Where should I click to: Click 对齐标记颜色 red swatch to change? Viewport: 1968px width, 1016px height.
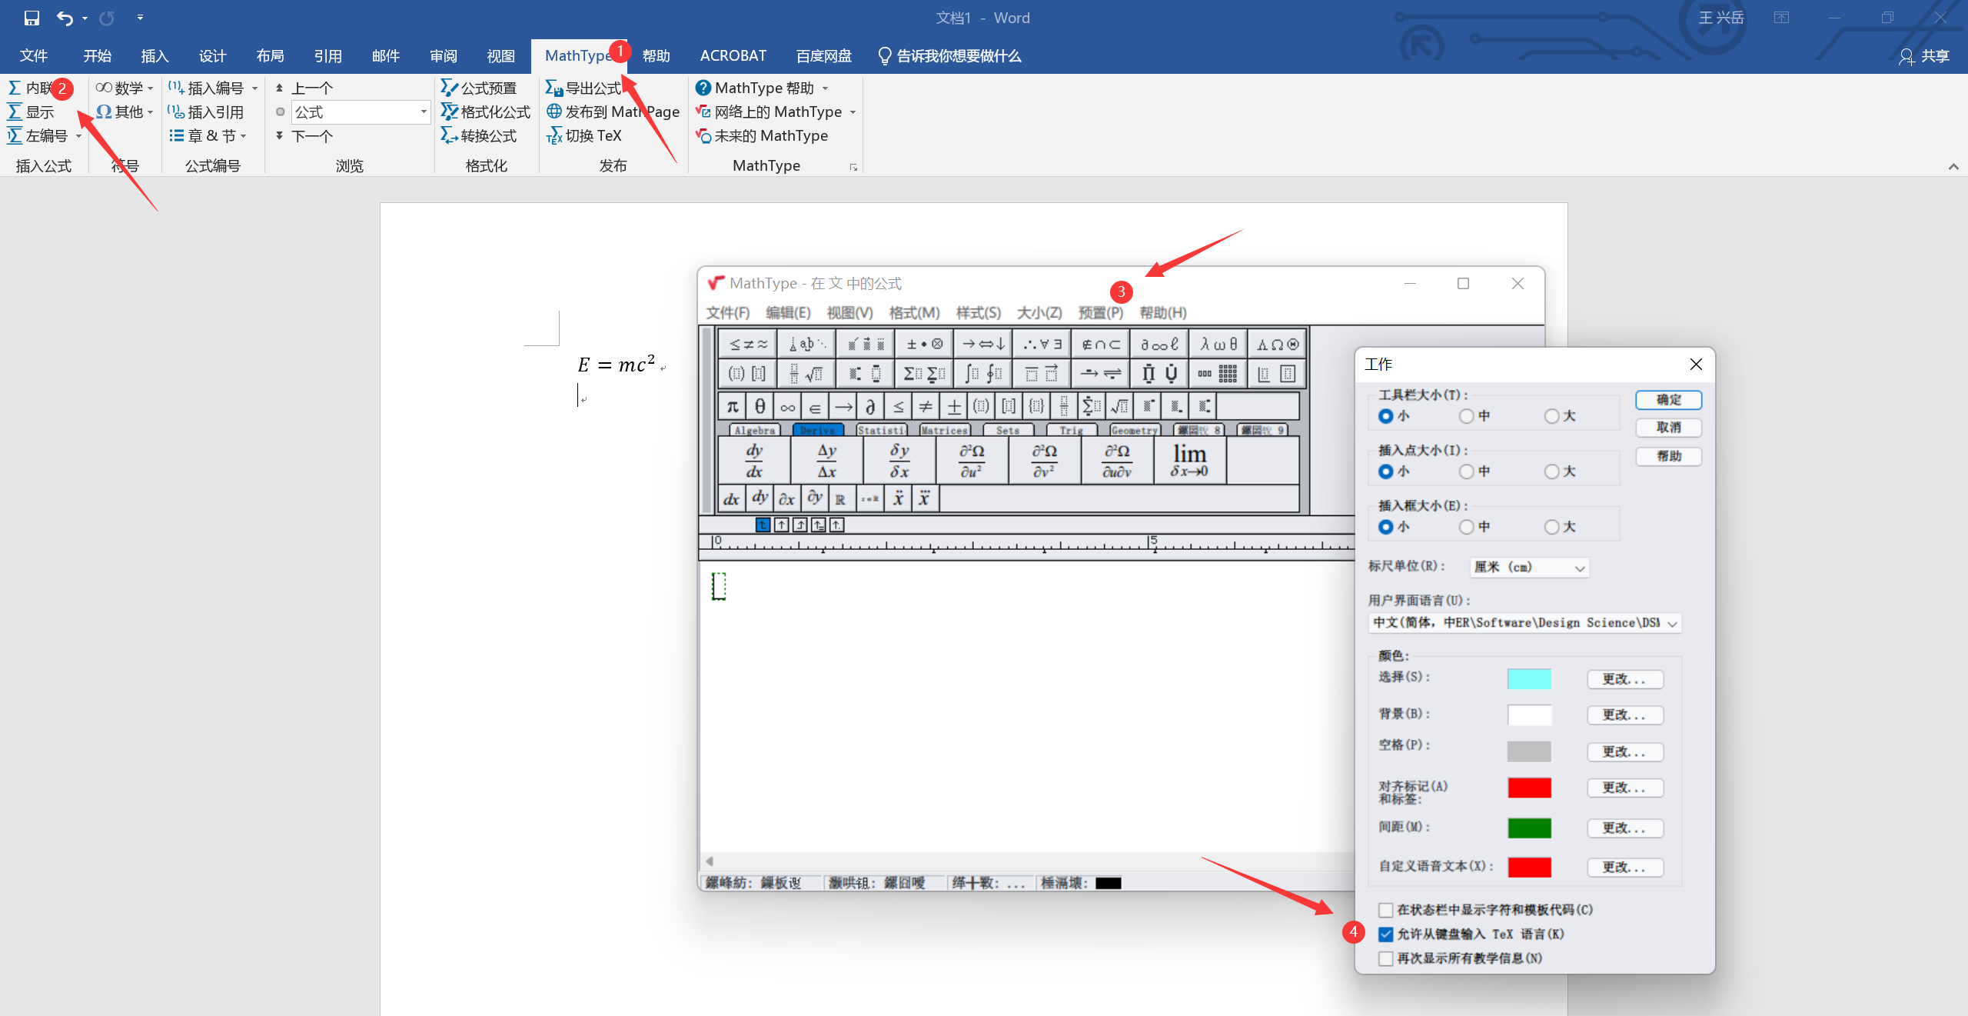point(1529,788)
